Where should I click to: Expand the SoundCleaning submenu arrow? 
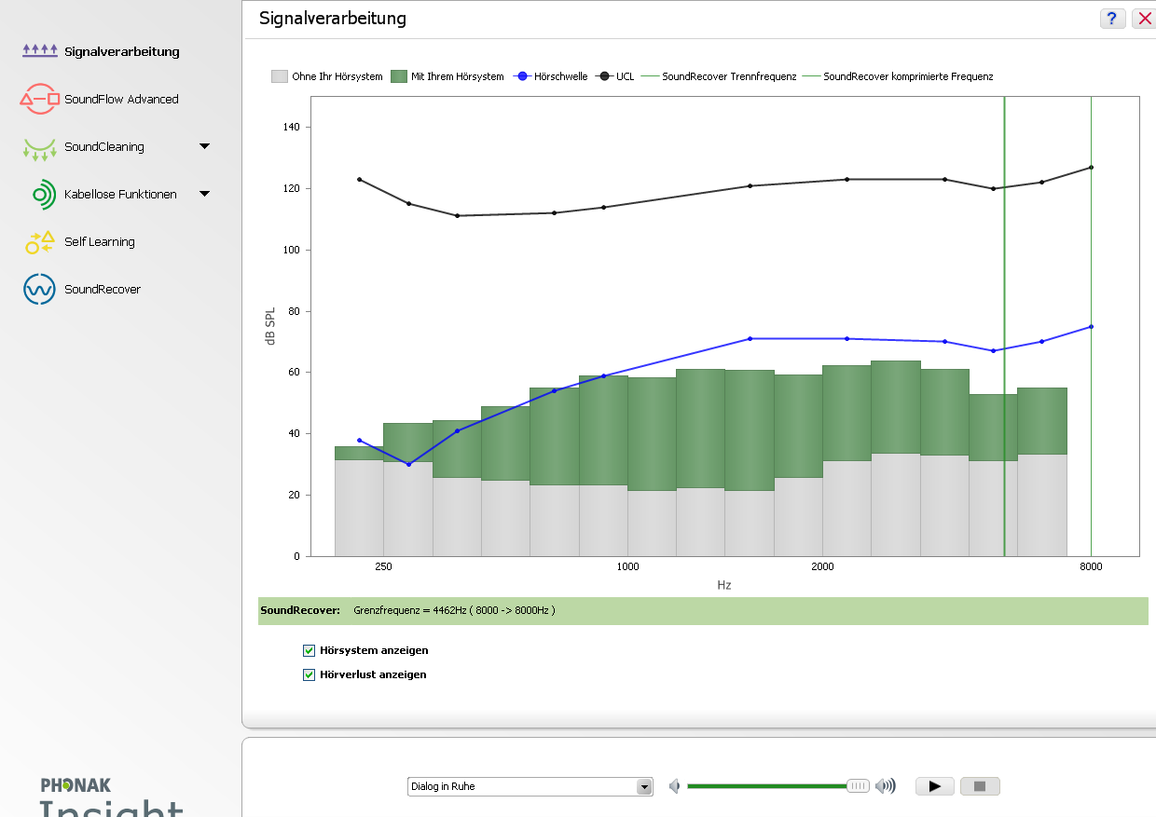click(x=205, y=146)
